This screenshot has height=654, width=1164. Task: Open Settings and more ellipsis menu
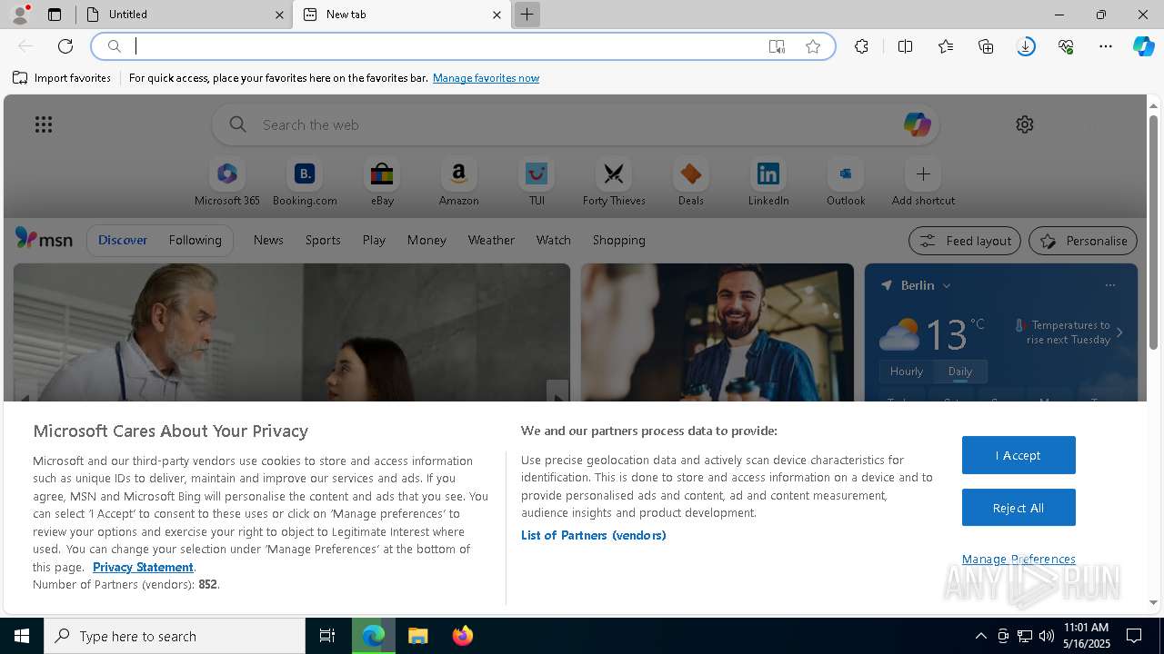coord(1106,46)
